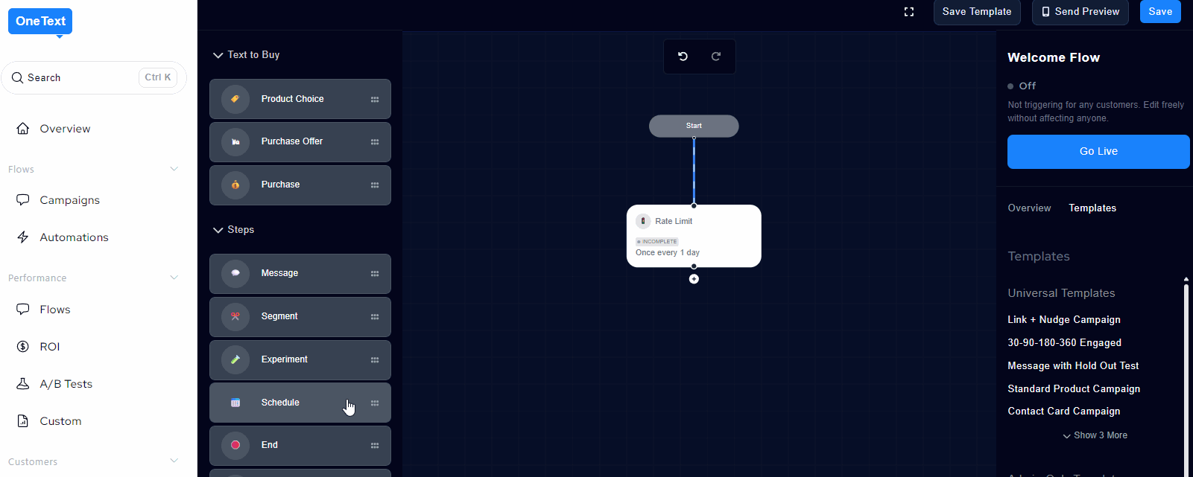Click 'Once every 1 day' text
The image size is (1193, 477).
[668, 253]
